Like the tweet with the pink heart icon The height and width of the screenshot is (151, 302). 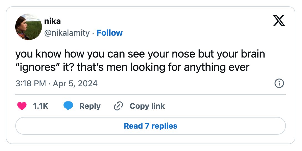pos(22,106)
